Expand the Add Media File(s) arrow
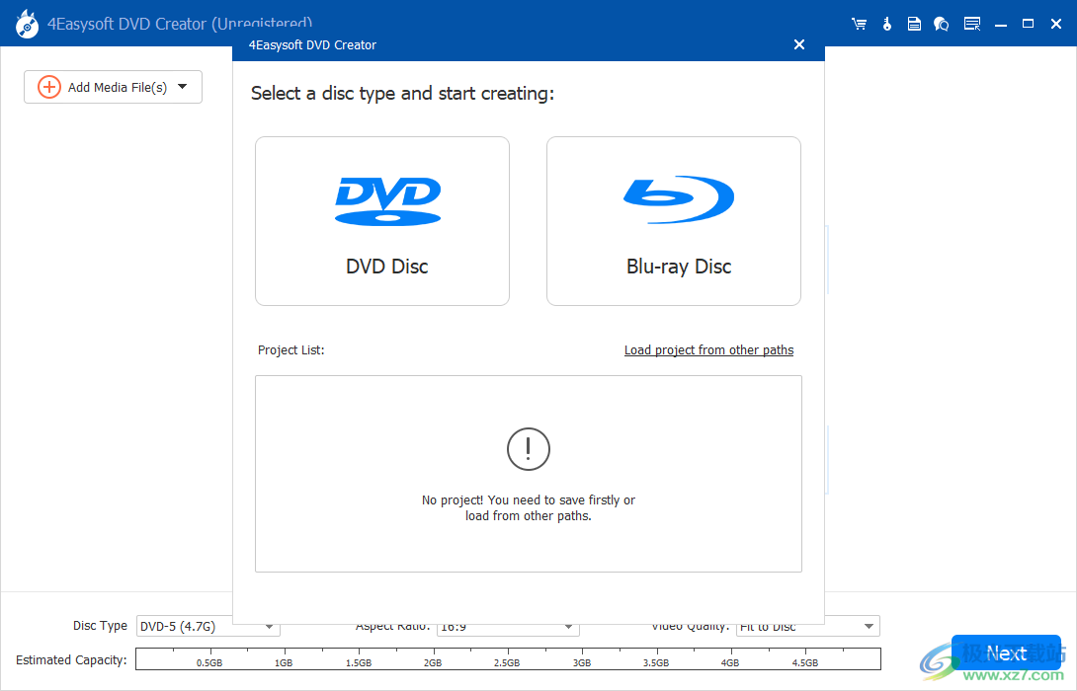Image resolution: width=1077 pixels, height=691 pixels. [x=182, y=87]
